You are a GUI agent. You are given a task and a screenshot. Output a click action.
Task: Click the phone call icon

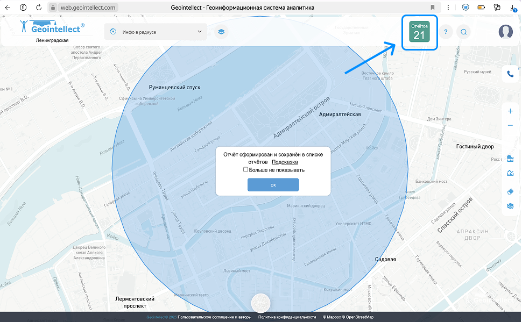coord(510,74)
